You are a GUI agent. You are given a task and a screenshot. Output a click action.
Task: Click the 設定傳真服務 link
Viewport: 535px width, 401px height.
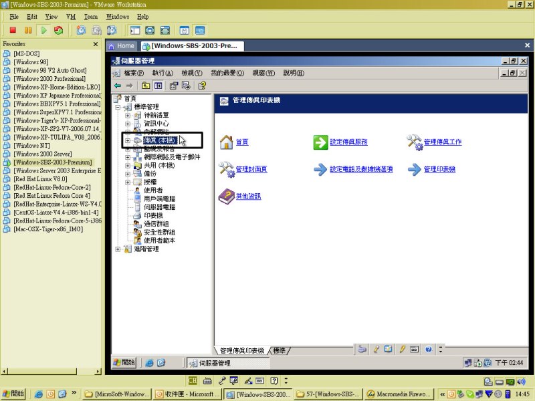tap(348, 142)
